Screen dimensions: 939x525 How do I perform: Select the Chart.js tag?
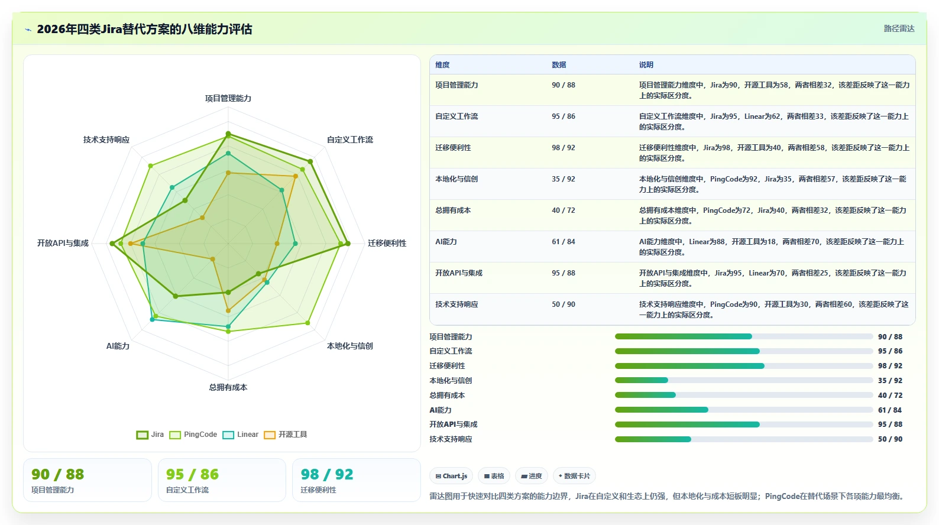[x=451, y=476]
